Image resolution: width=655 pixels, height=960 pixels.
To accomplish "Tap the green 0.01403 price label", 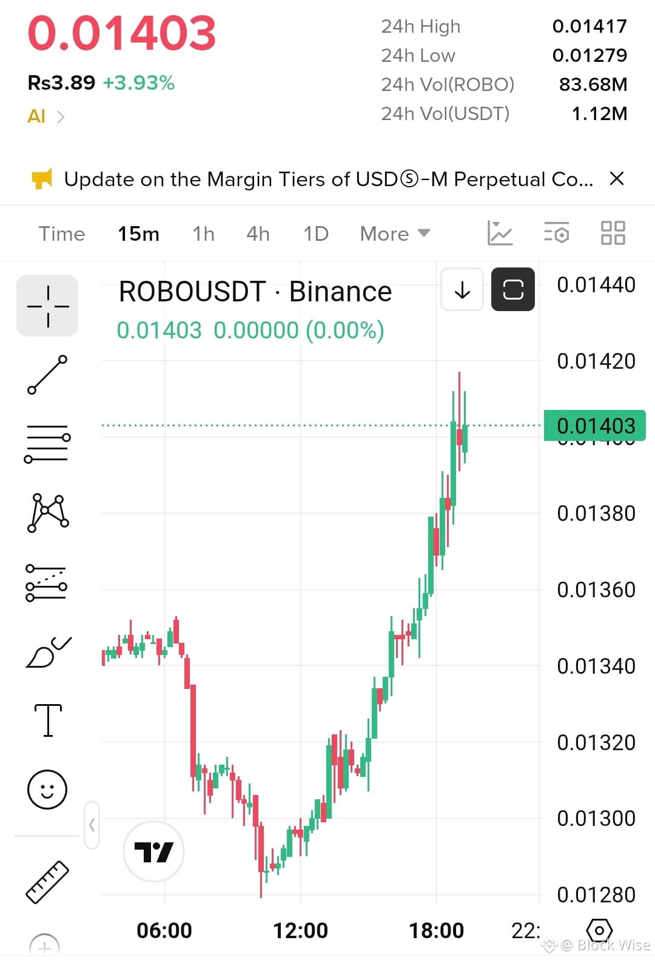I will point(595,426).
